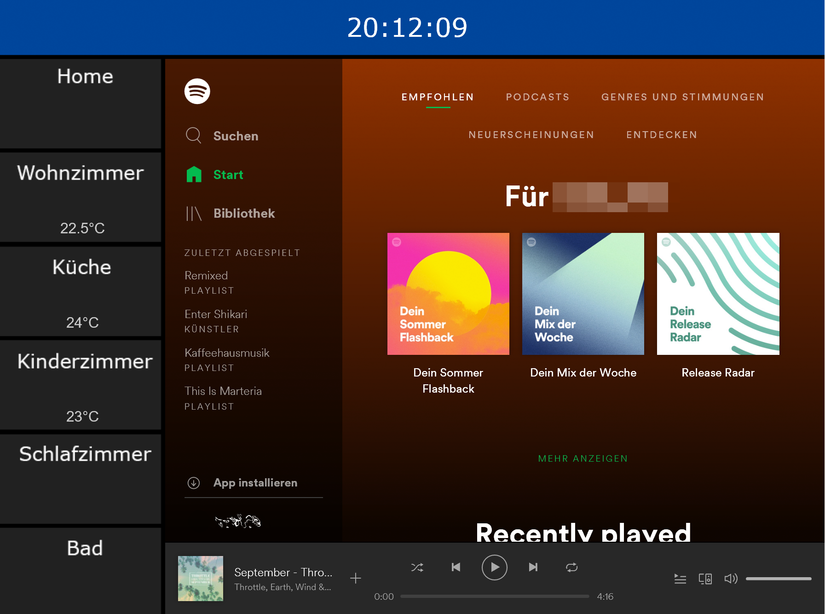
Task: Mute audio with the speaker icon
Action: [x=731, y=579]
